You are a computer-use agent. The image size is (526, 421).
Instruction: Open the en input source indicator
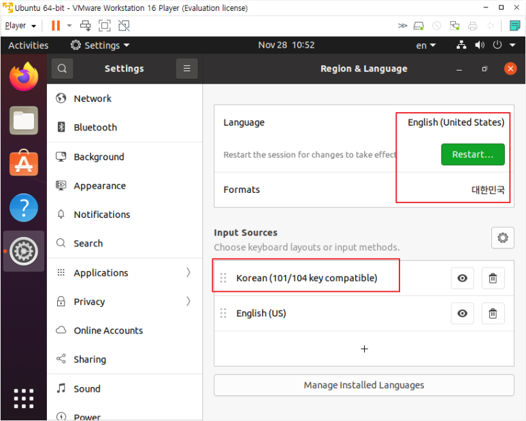(x=426, y=45)
